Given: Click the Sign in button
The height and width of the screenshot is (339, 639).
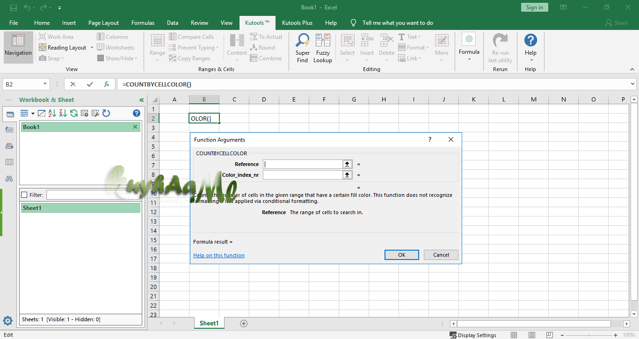Looking at the screenshot, I should (x=534, y=7).
